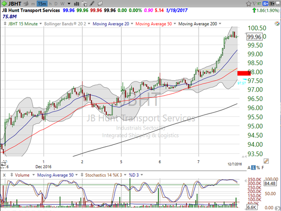Flag the JBHT symbol
This screenshot has width=281, height=211.
pyautogui.click(x=254, y=4)
